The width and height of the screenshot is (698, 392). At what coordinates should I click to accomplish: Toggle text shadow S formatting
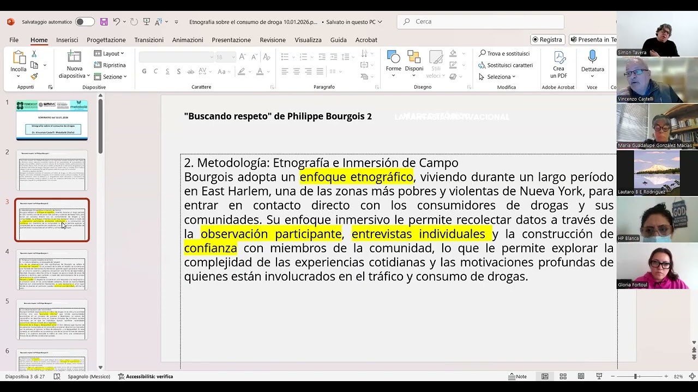[x=178, y=71]
